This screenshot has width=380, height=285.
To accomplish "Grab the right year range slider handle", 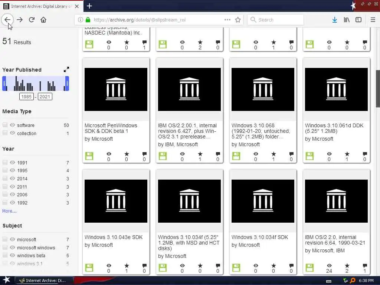I will click(67, 83).
